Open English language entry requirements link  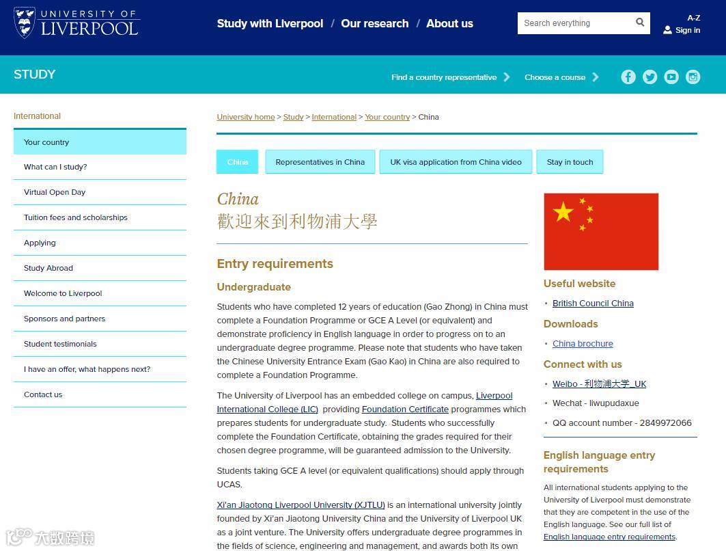point(609,537)
